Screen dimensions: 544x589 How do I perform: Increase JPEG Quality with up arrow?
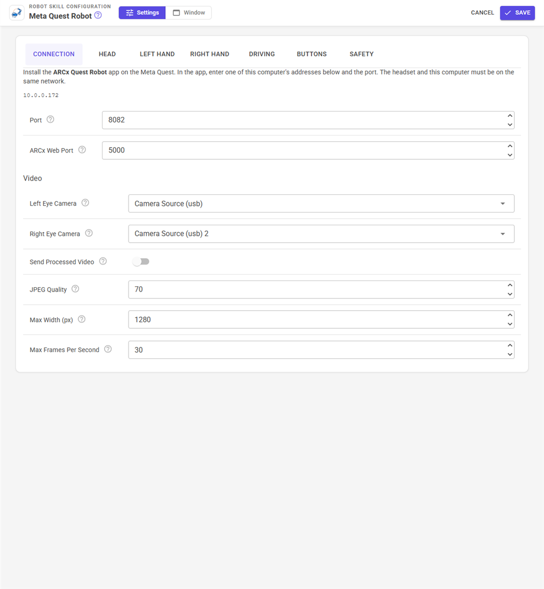(510, 285)
